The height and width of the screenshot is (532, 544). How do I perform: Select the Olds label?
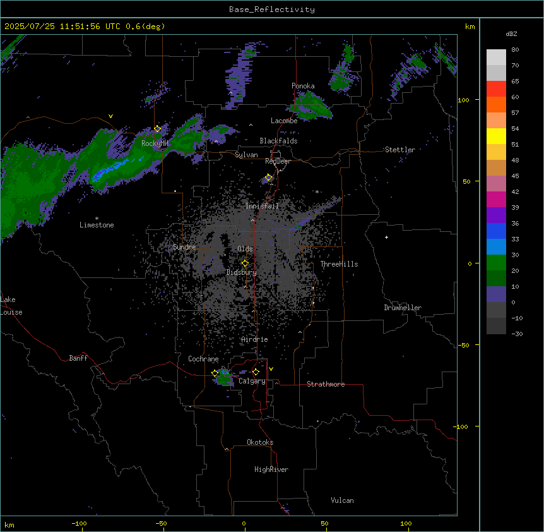[245, 249]
